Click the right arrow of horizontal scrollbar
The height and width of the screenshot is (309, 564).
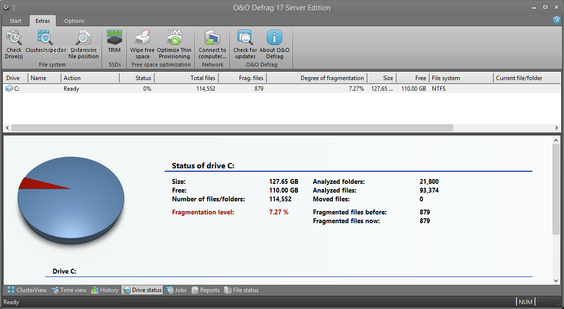click(556, 128)
